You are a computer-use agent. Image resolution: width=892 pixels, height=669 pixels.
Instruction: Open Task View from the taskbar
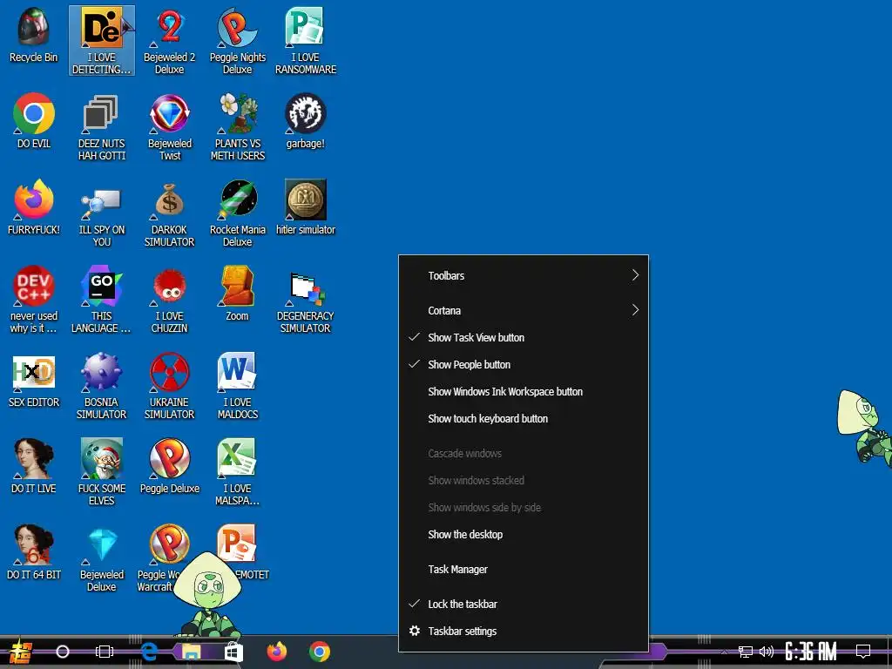click(105, 652)
